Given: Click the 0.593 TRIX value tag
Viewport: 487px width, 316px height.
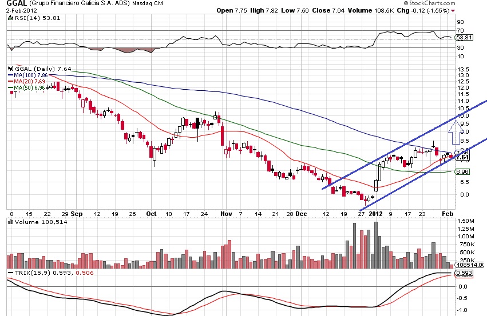Looking at the screenshot, I should point(464,273).
